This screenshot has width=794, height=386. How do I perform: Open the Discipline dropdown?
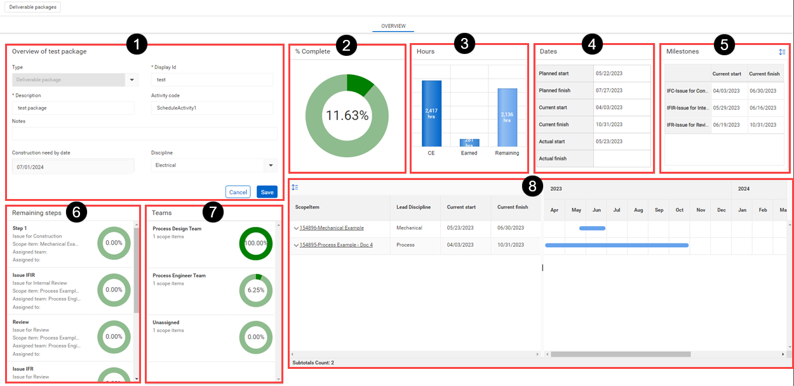point(271,165)
